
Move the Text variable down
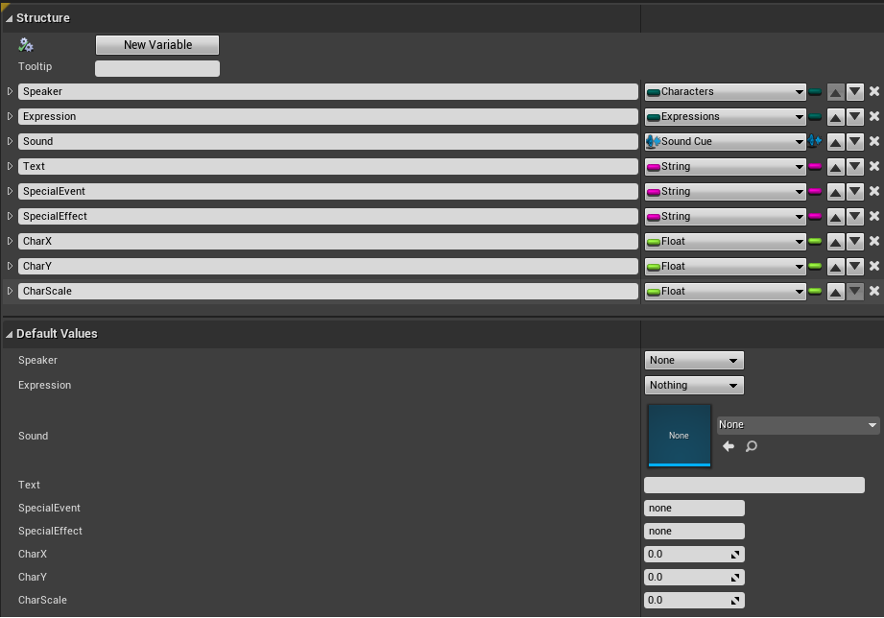(x=855, y=166)
